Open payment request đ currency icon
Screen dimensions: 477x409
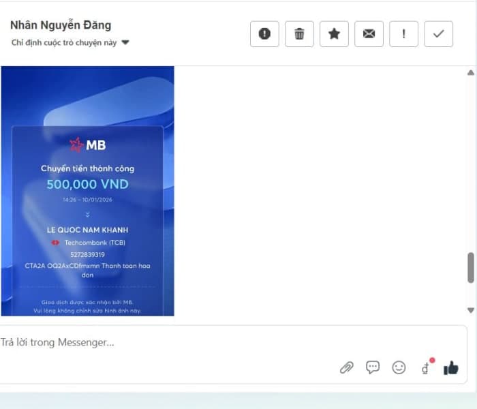(x=425, y=368)
